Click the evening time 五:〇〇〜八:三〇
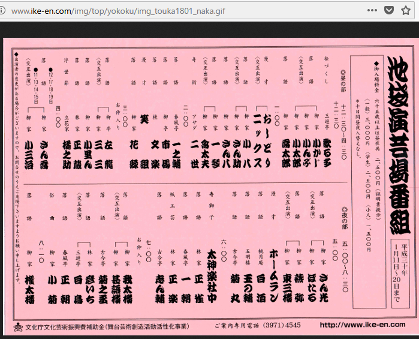 coord(345,266)
